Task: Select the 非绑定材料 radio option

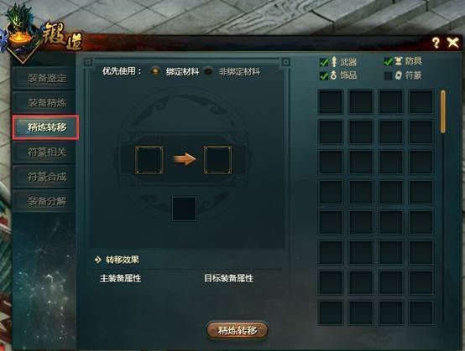Action: click(208, 71)
